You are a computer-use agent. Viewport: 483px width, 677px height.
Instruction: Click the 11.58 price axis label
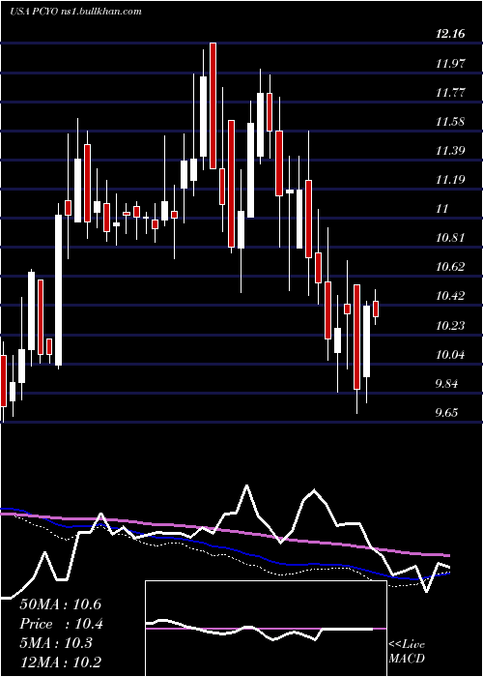pos(450,121)
